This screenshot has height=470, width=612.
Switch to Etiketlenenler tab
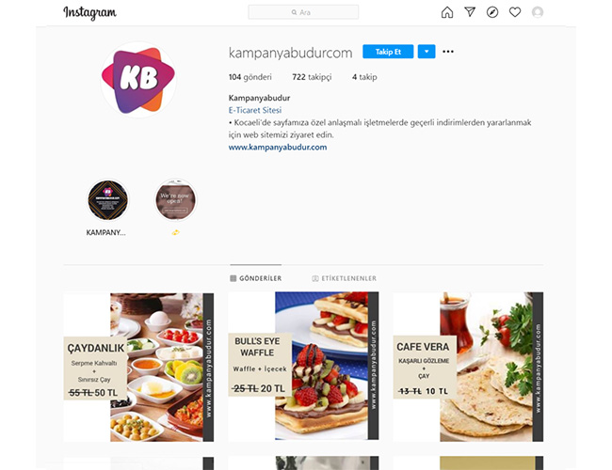345,278
